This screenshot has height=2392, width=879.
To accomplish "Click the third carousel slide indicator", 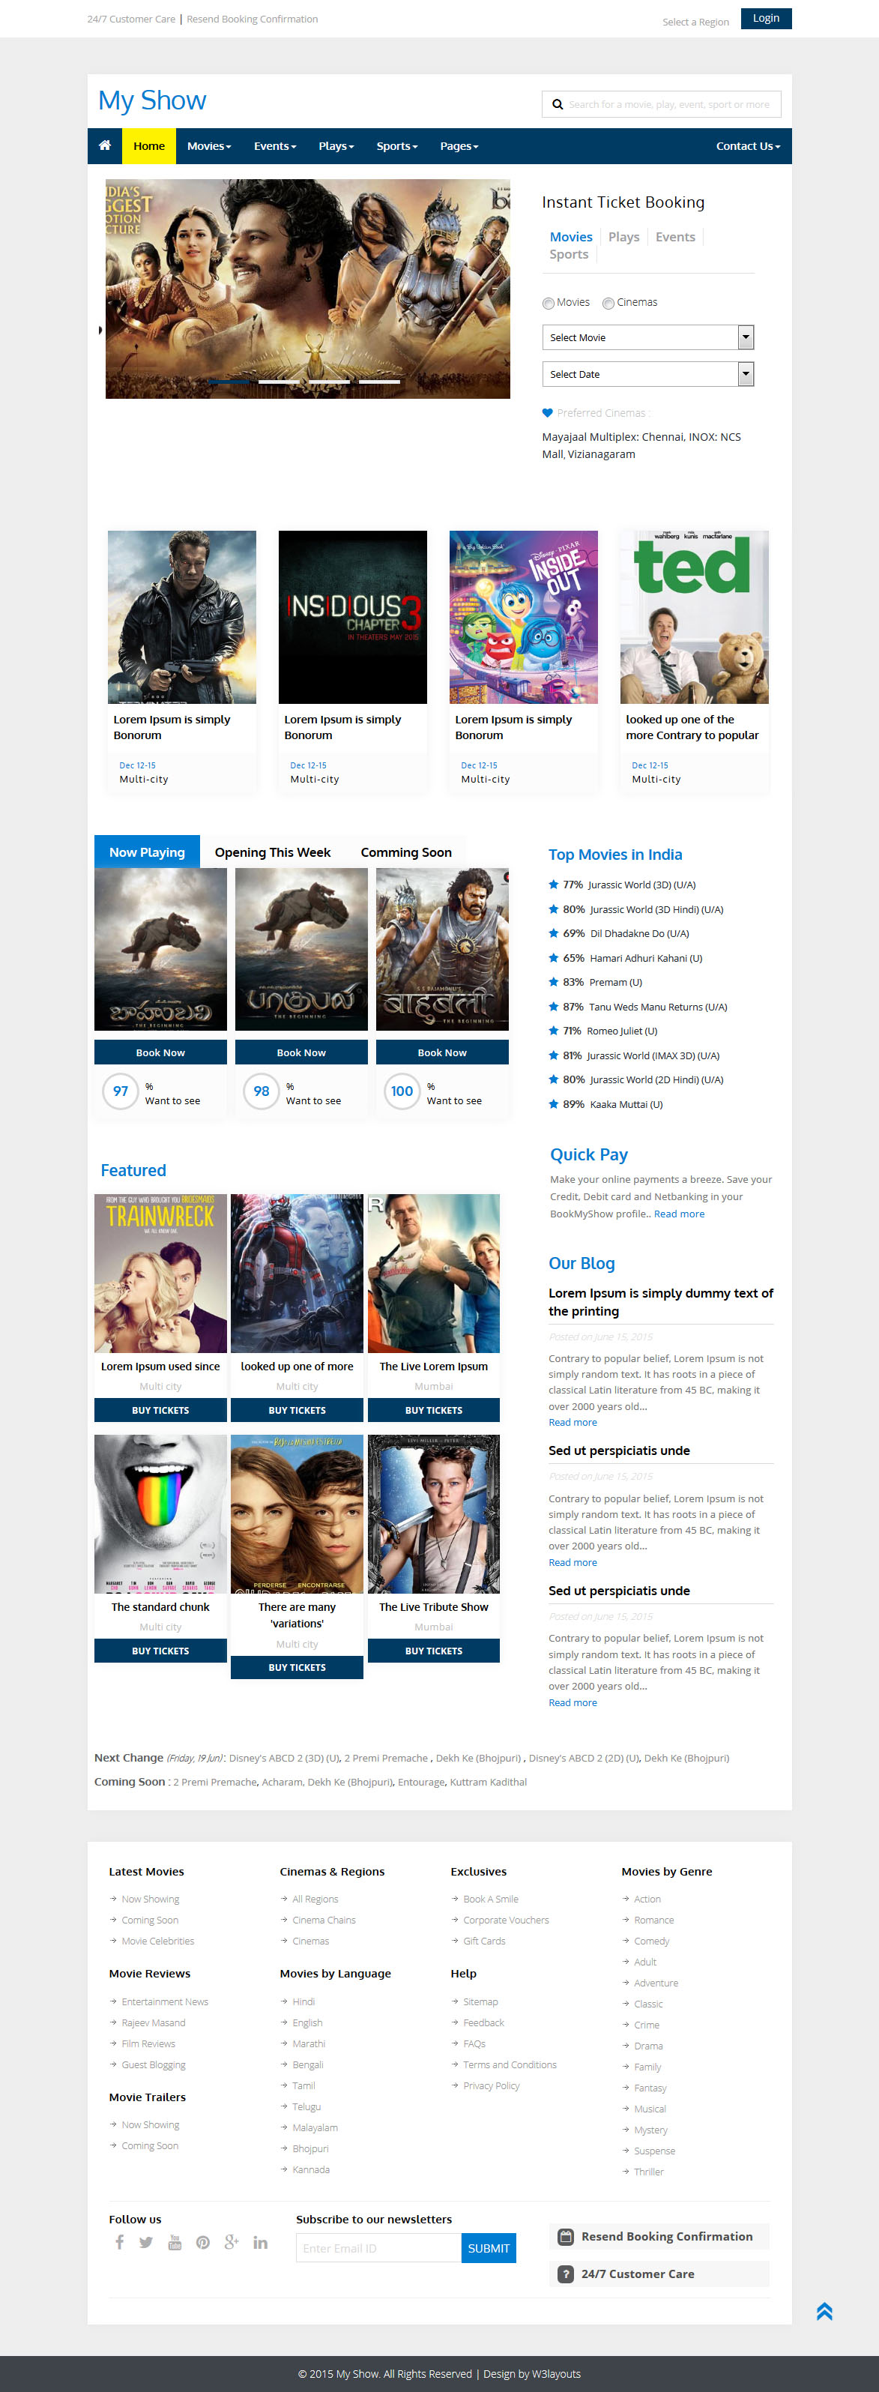I will tap(328, 382).
